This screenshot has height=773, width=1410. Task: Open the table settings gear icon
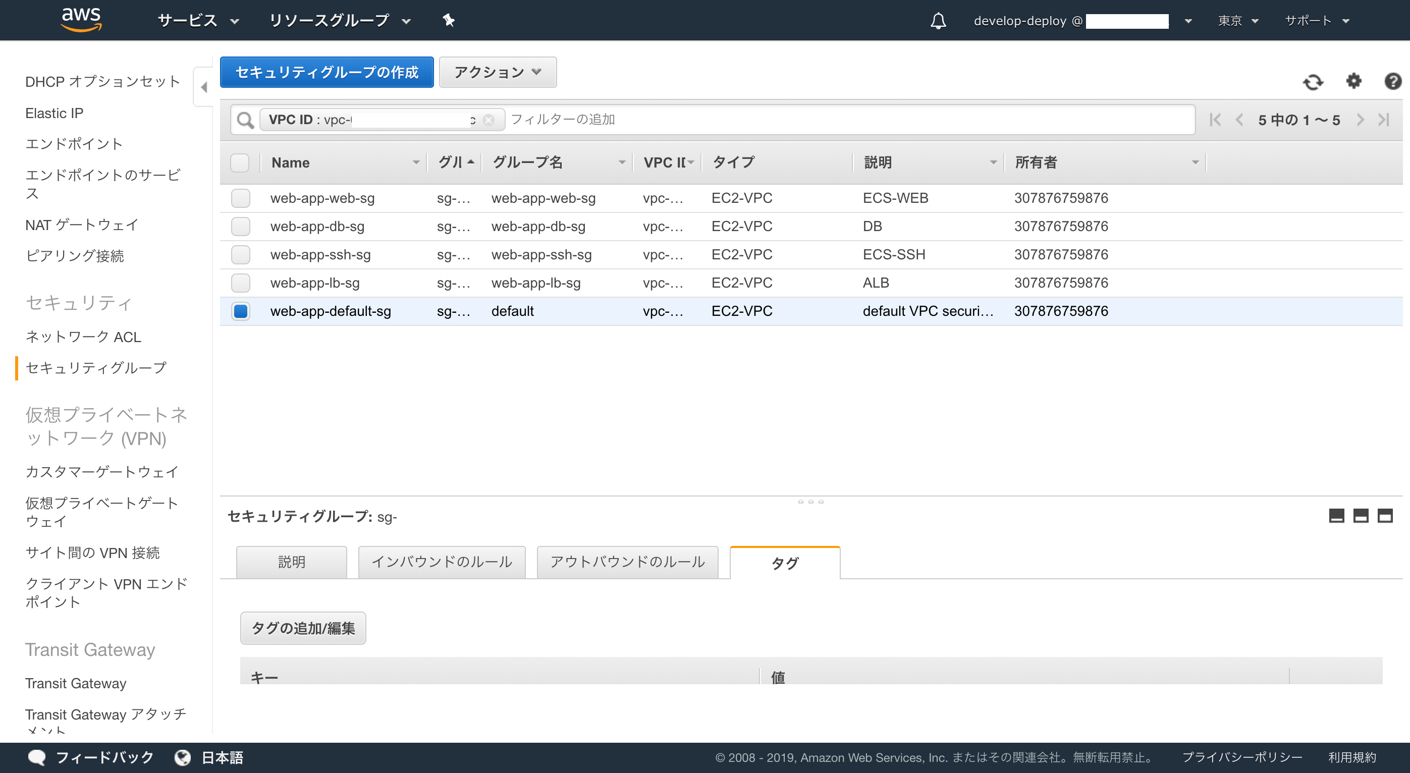[1353, 81]
